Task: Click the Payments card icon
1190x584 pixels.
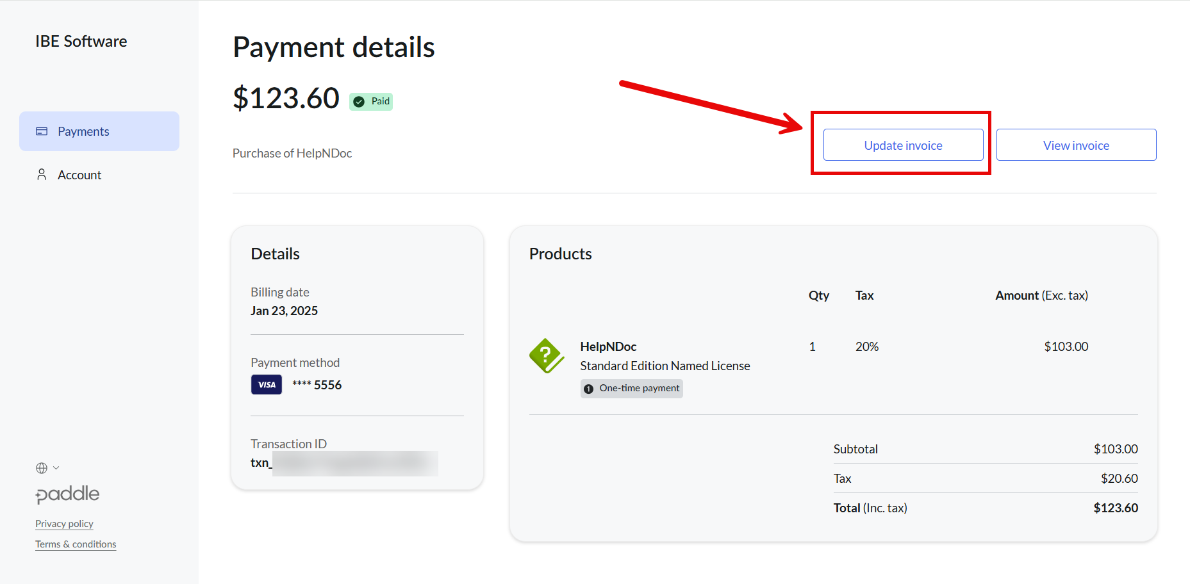Action: click(42, 131)
